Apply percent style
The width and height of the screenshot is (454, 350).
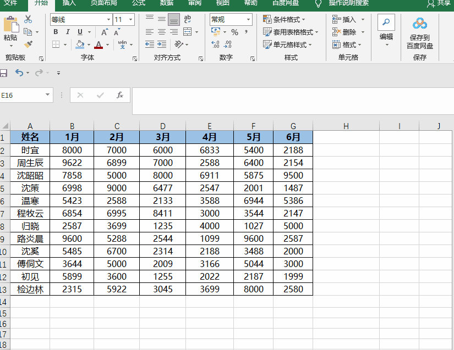coord(235,32)
